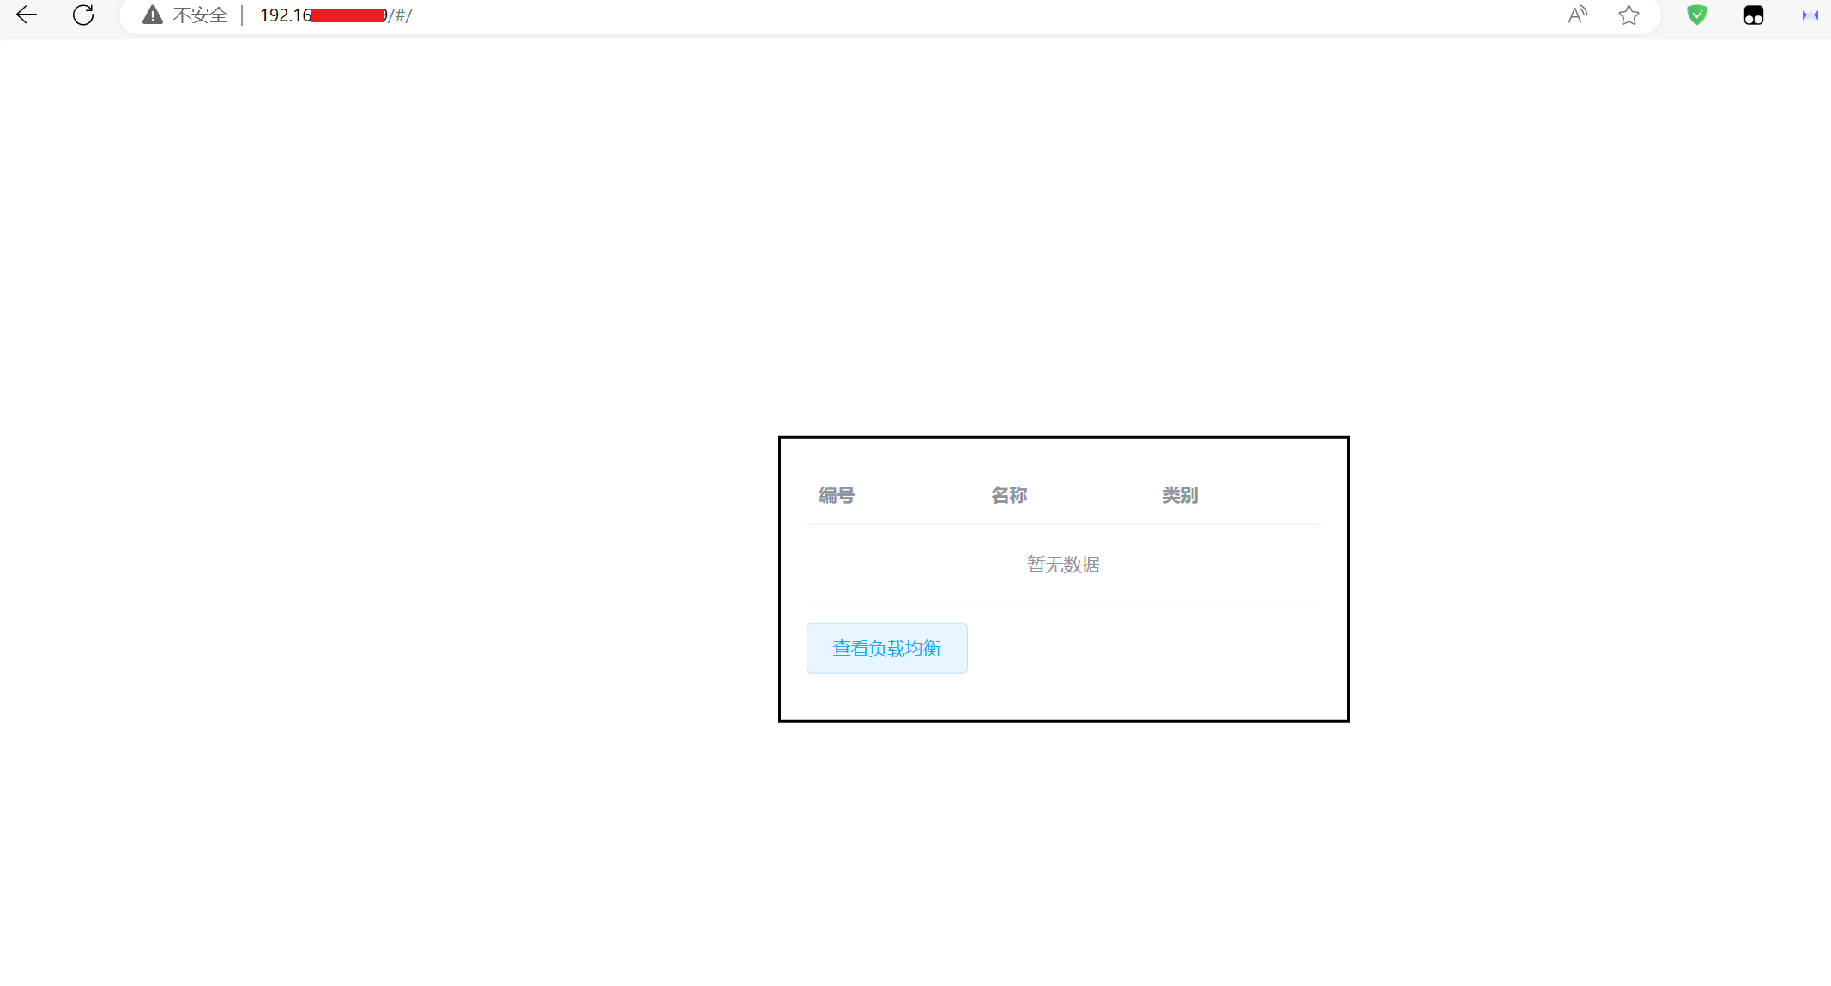
Task: Open the black Tampermonkey extension icon
Action: coord(1753,15)
